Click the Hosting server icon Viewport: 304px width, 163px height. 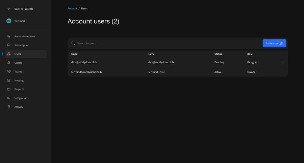[9, 80]
